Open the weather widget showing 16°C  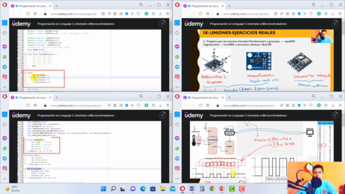[13, 189]
